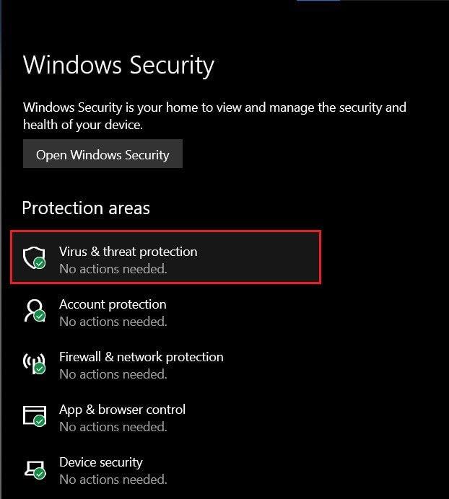Image resolution: width=449 pixels, height=499 pixels.
Task: Click the Firewall & network antenna icon
Action: click(x=33, y=363)
